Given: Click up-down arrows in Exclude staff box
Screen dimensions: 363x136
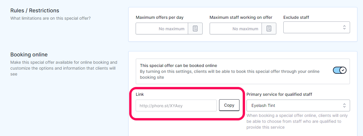Looking at the screenshot, I should (x=344, y=27).
